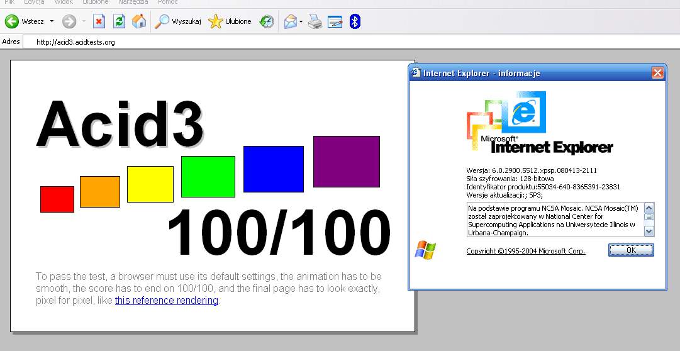Screen dimensions: 680x351
Task: Refresh the page with green arrows icon
Action: tap(119, 21)
